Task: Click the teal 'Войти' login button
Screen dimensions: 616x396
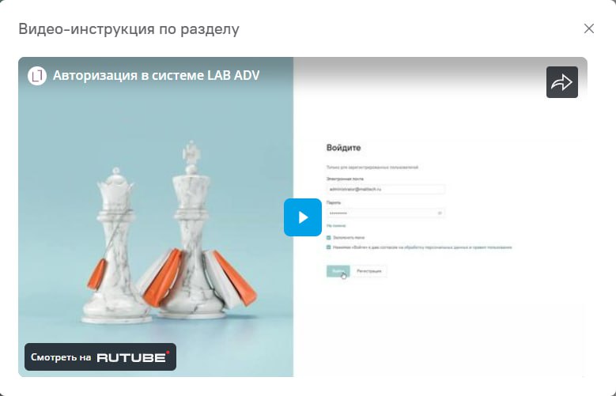Action: (338, 271)
